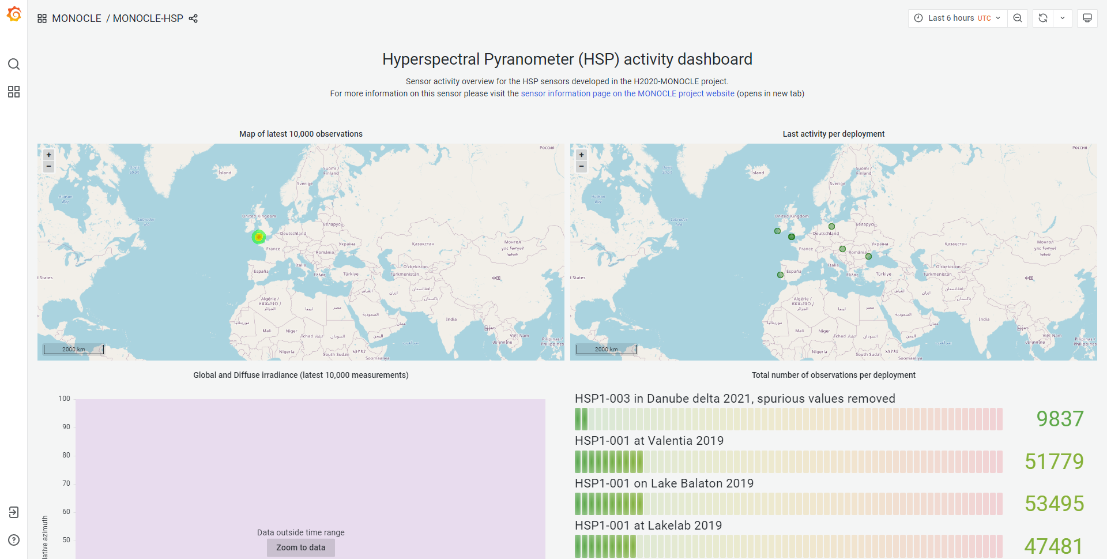Open the search dashboards icon
Screen dimensions: 1107x559
14,64
